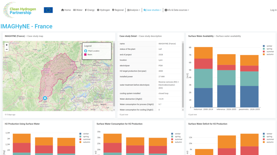Click the Clean Hydrogen Partnership logo
Screen dimensions: 277x155
pyautogui.click(x=19, y=10)
